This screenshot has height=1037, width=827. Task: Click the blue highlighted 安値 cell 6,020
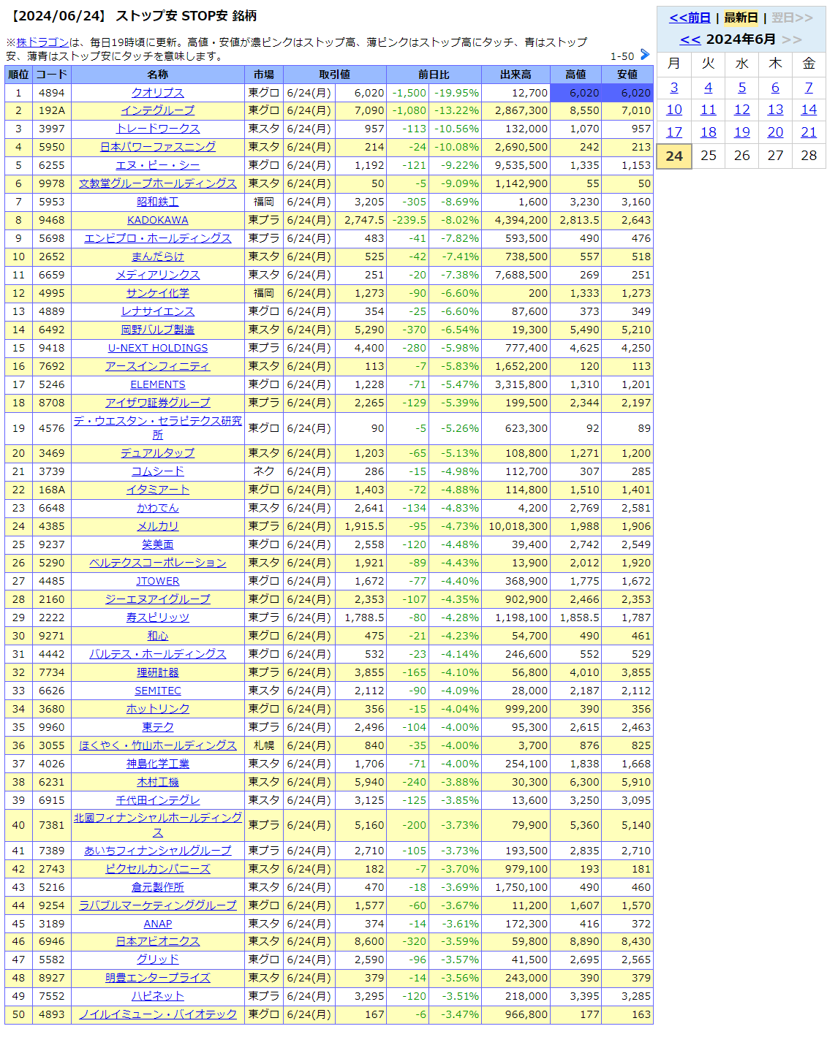click(x=627, y=93)
